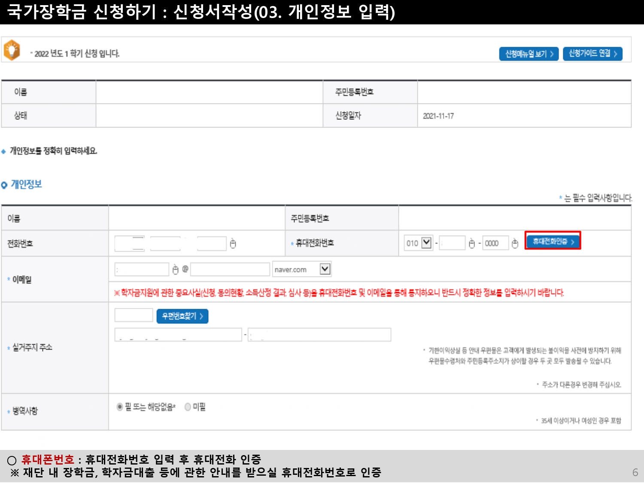Click the detailed address input field
644x483 pixels.
(x=319, y=334)
